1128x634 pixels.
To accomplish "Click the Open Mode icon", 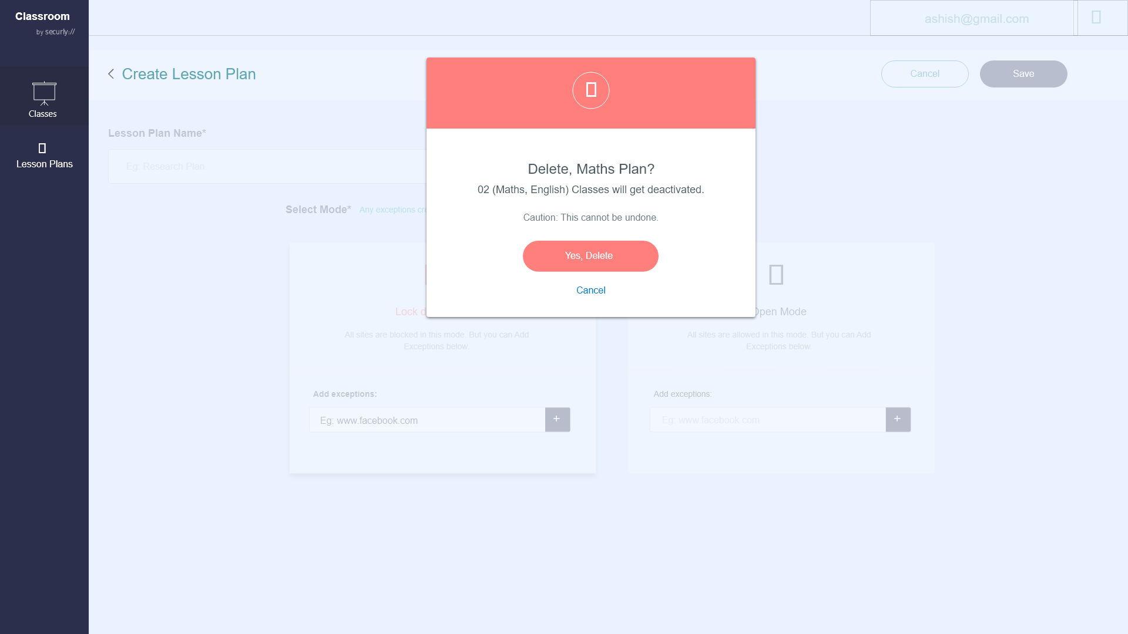I will point(776,275).
